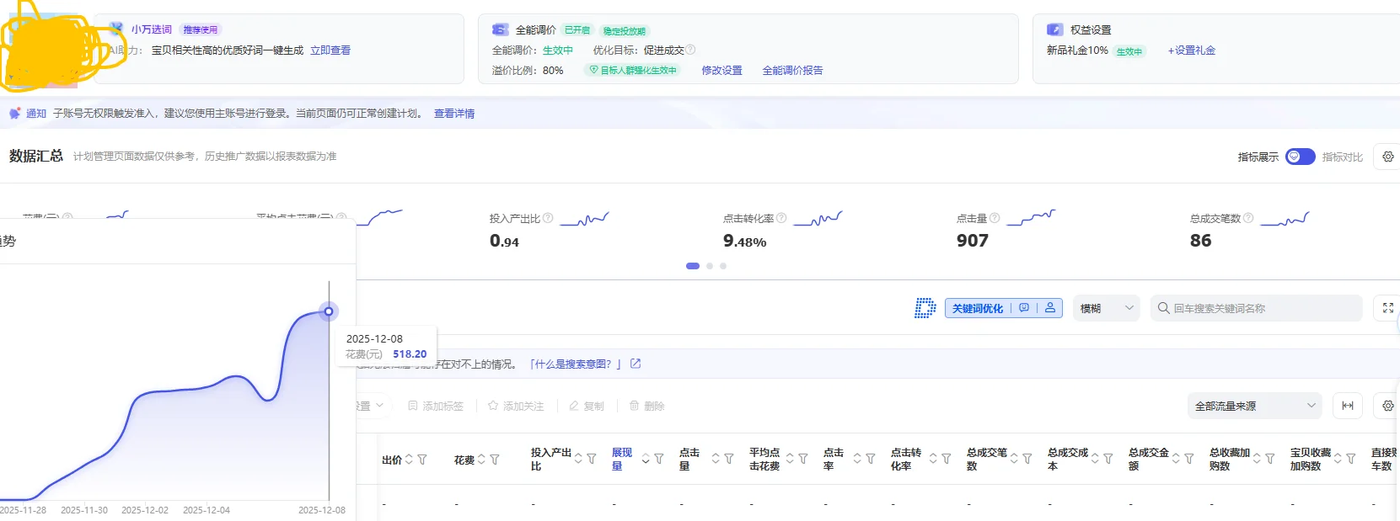Click 关键词优化 button
This screenshot has height=521, width=1400.
(x=1003, y=308)
